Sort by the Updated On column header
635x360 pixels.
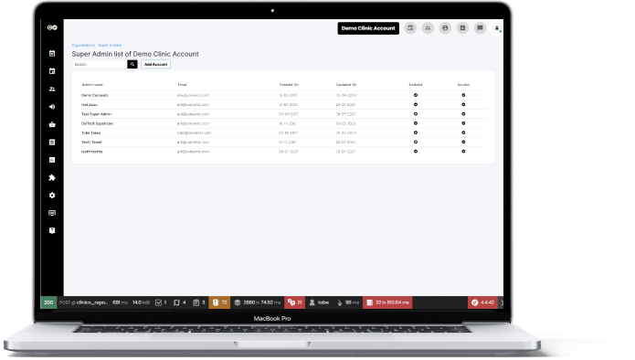(346, 85)
